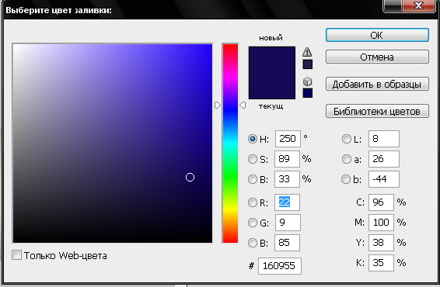
Task: Click the hex field showing 160955
Action: (x=280, y=266)
